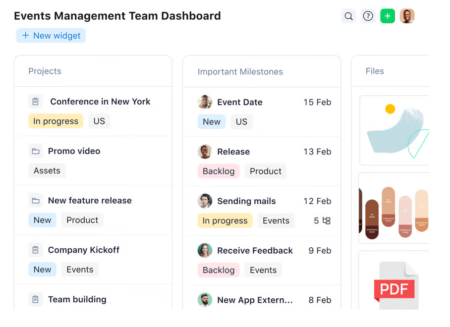Open the search magnifier icon
The height and width of the screenshot is (327, 450).
coord(348,16)
